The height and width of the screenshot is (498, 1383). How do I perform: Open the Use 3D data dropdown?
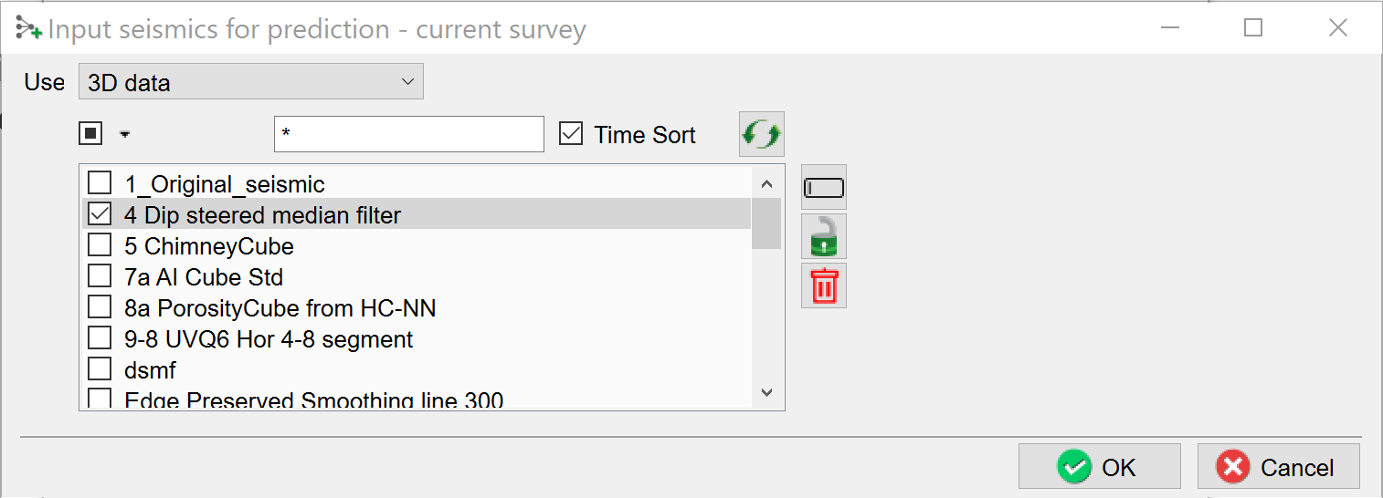(x=250, y=82)
